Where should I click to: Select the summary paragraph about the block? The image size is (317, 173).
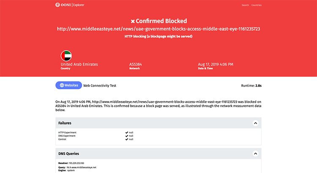coord(158,106)
